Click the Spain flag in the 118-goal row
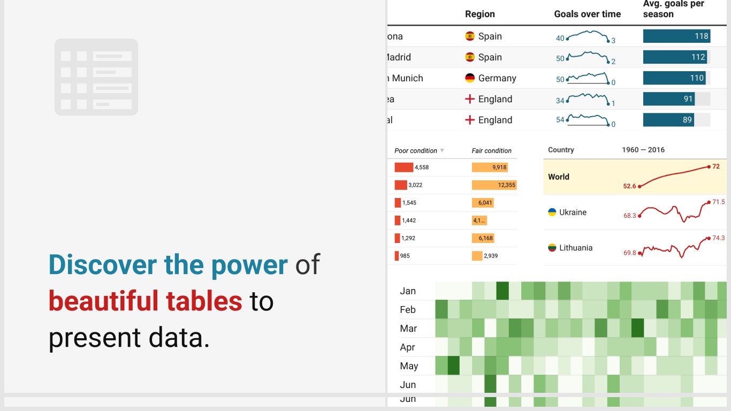731x411 pixels. click(470, 36)
